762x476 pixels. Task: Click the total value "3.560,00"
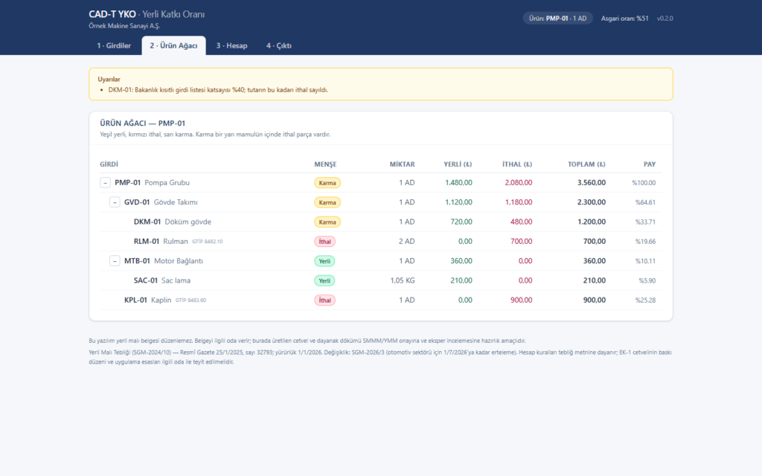pyautogui.click(x=592, y=183)
